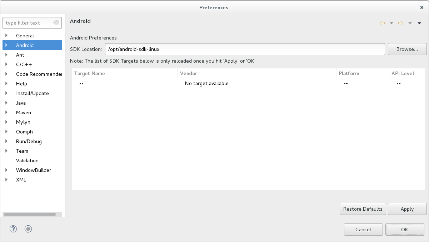Select Oomph preferences category
Screen dimensions: 429x242
24,132
